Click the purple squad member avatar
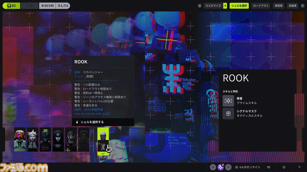This screenshot has width=307, height=172. coord(221,167)
